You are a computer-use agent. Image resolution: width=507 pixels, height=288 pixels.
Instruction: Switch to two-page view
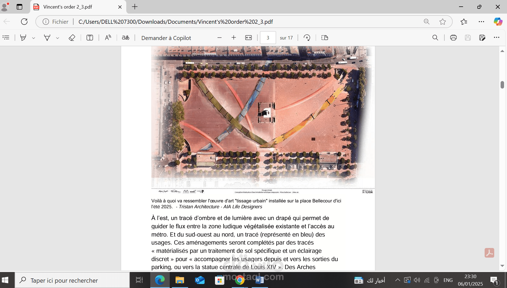click(x=325, y=38)
